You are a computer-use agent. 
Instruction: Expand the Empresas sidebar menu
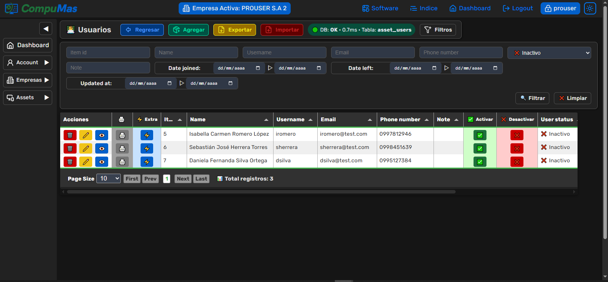point(28,80)
